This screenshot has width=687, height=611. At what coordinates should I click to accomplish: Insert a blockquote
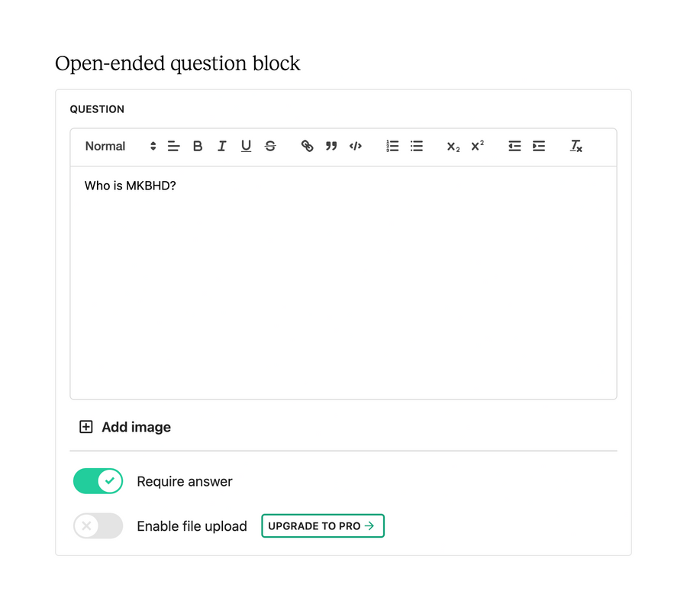click(331, 146)
